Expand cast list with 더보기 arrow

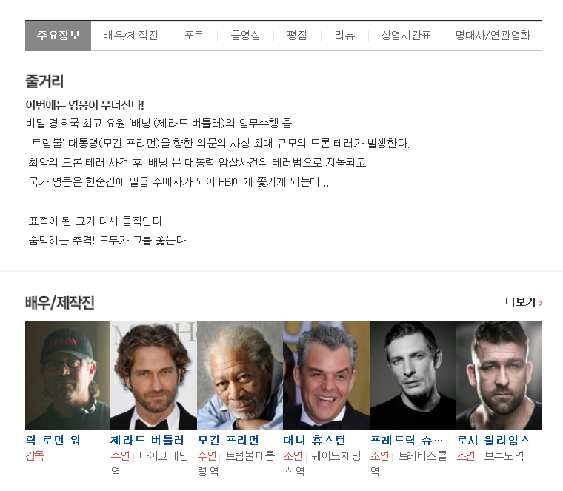point(524,302)
